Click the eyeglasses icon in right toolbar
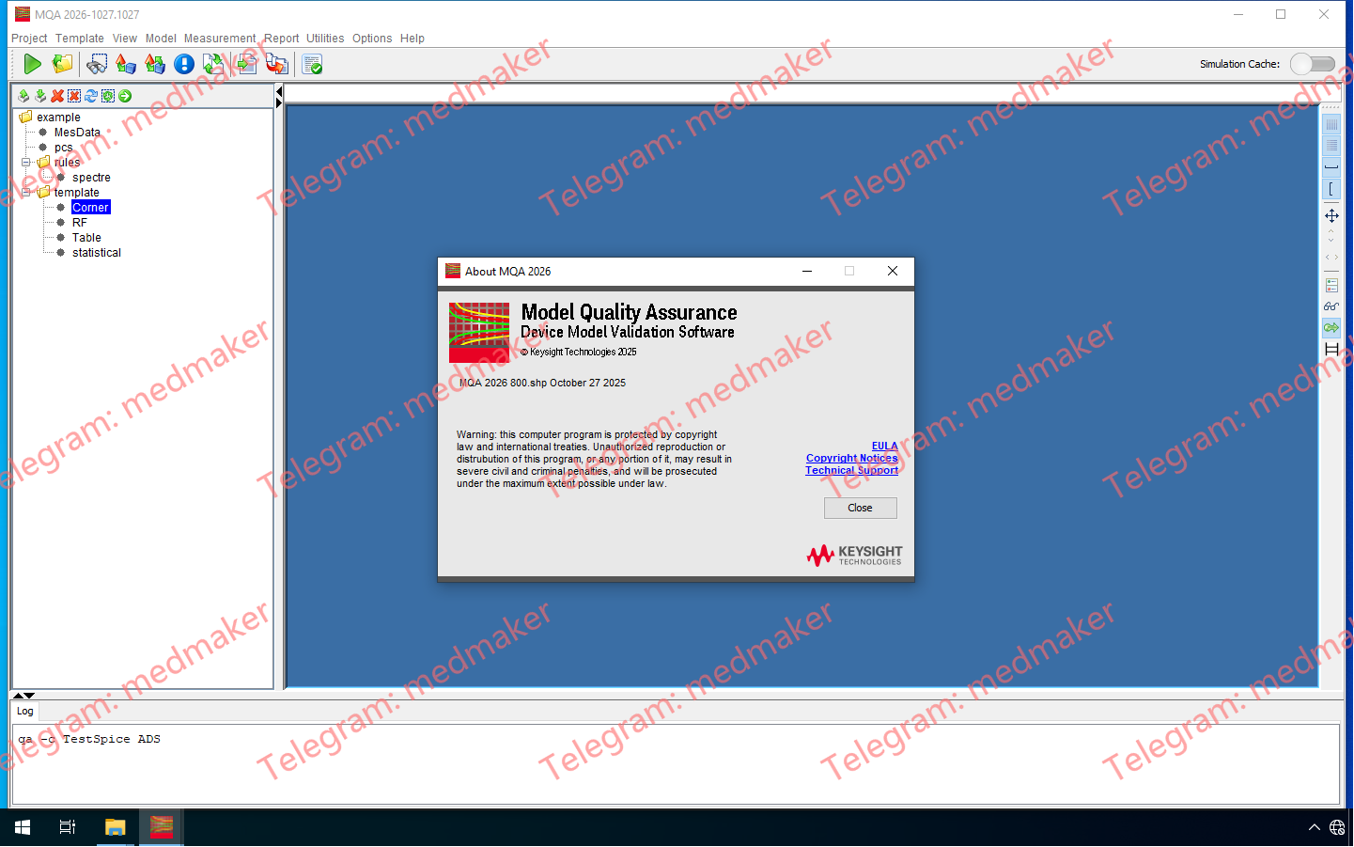Screen dimensions: 1354x847 (x=1331, y=306)
